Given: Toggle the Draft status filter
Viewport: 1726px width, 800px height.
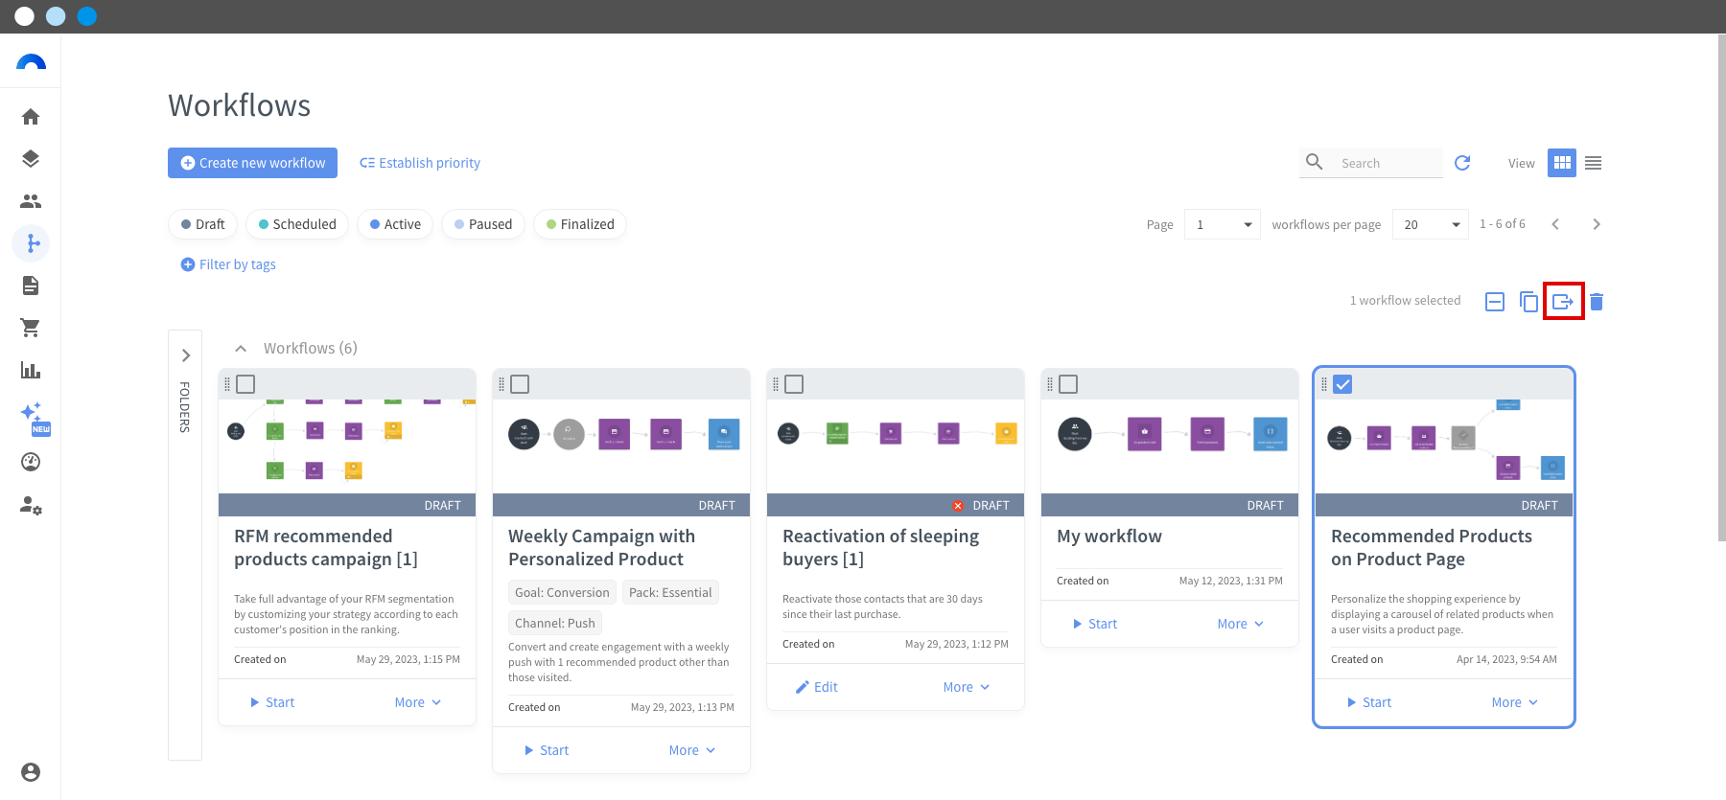Looking at the screenshot, I should pos(202,224).
